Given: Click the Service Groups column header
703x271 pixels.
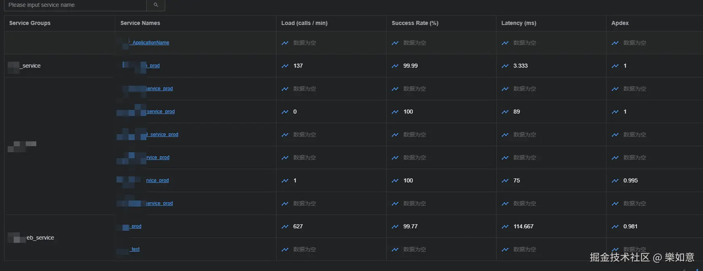Looking at the screenshot, I should (x=30, y=23).
